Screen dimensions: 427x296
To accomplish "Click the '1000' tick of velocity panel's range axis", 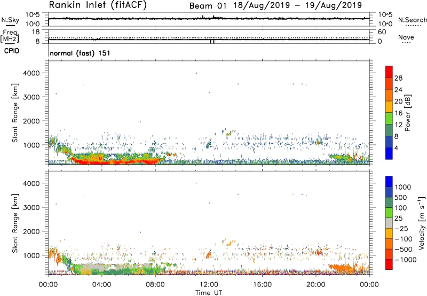I will coord(31,255).
